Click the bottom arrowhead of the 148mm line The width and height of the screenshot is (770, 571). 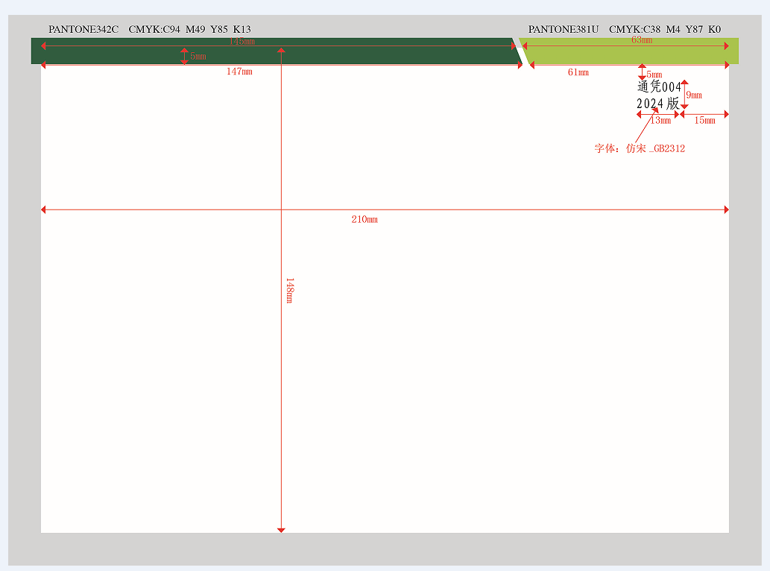281,529
